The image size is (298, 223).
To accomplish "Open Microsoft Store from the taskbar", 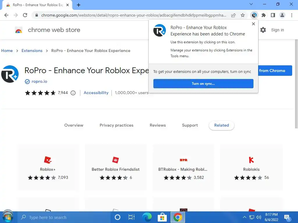I will [162, 217].
